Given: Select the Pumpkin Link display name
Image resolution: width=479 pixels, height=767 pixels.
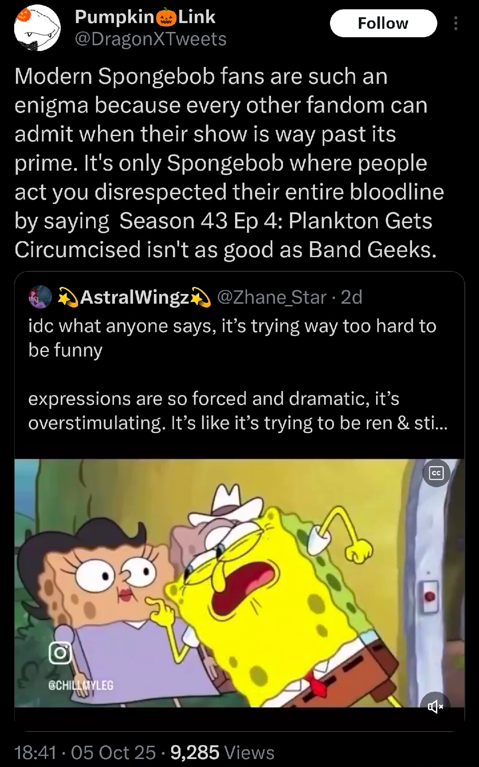Looking at the screenshot, I should tap(145, 17).
